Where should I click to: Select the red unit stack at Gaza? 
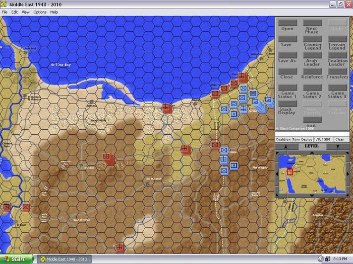(x=243, y=77)
